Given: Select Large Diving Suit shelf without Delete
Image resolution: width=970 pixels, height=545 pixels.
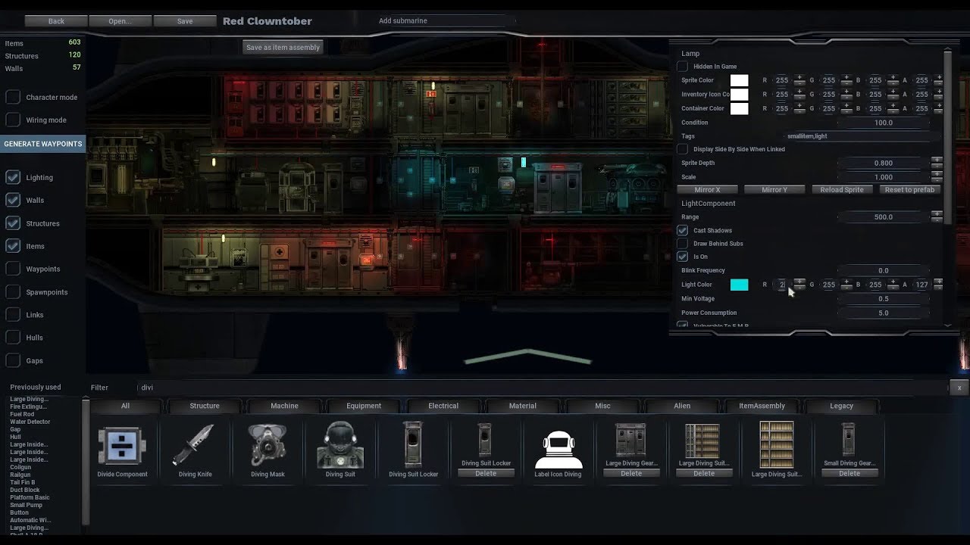Looking at the screenshot, I should [x=777, y=450].
